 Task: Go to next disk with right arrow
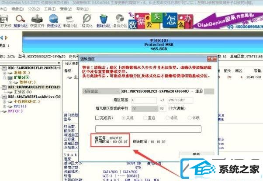pyautogui.click(x=7, y=38)
